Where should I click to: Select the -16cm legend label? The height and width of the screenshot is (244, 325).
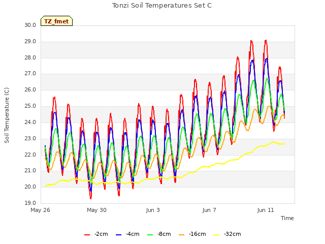[198, 234]
